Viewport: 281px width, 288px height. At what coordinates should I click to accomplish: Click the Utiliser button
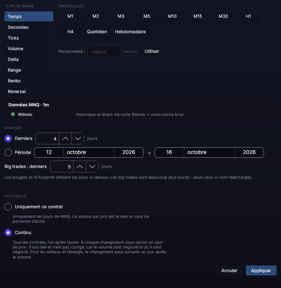tap(152, 51)
